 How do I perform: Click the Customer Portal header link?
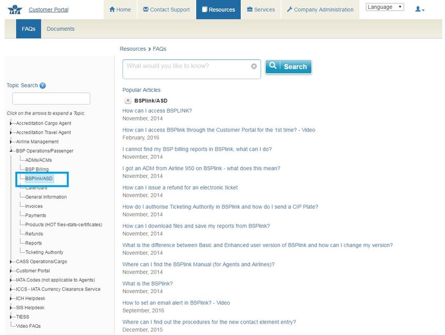click(x=49, y=9)
